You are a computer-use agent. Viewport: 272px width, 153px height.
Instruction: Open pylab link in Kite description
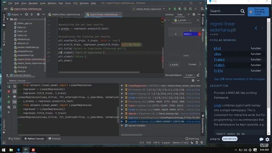click(218, 105)
